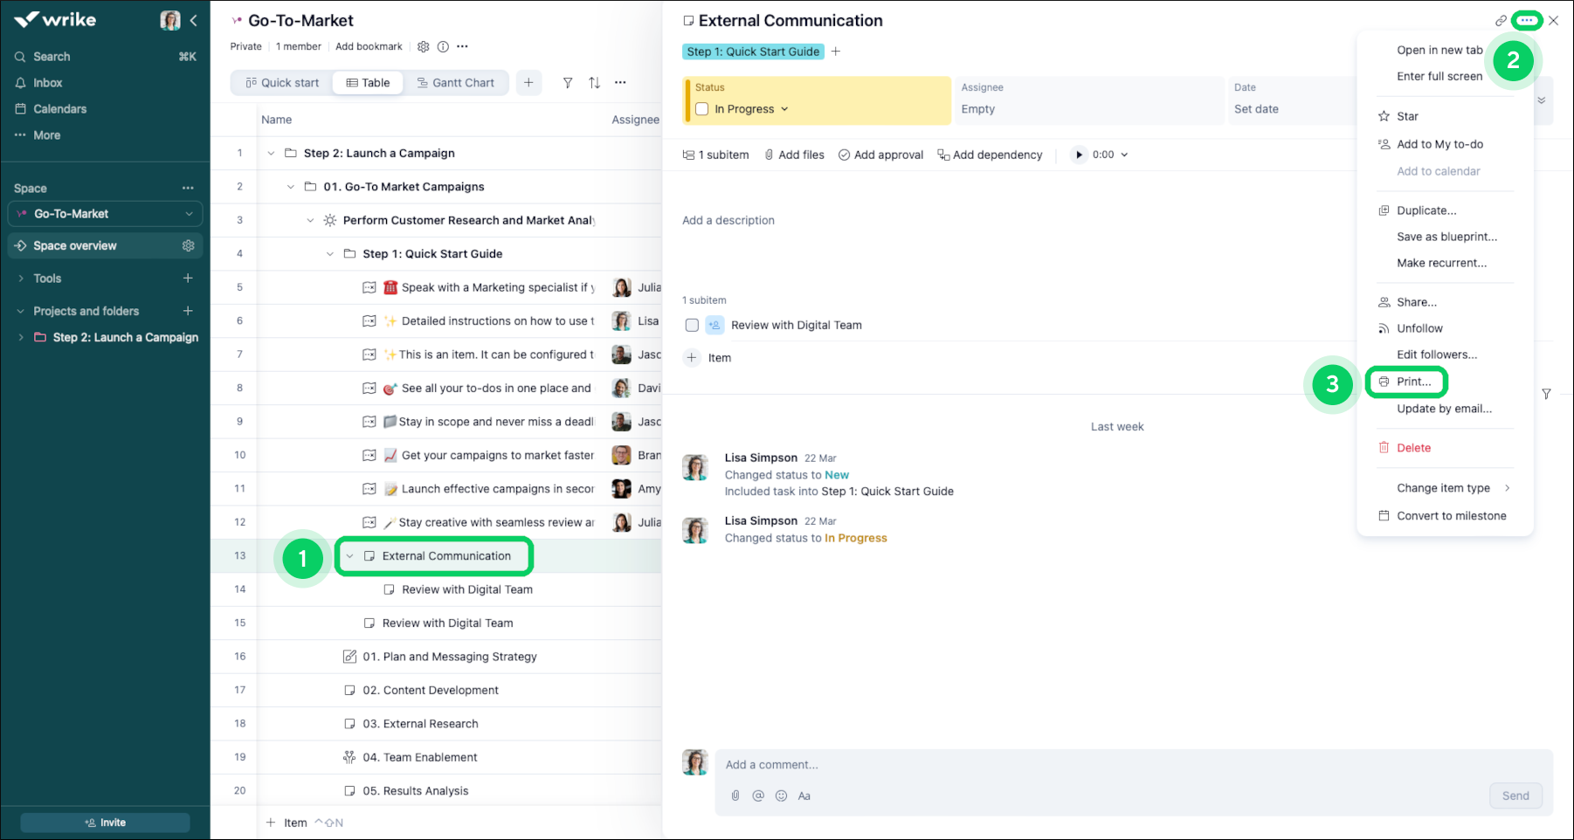Toggle the In Progress status checkbox

tap(701, 109)
